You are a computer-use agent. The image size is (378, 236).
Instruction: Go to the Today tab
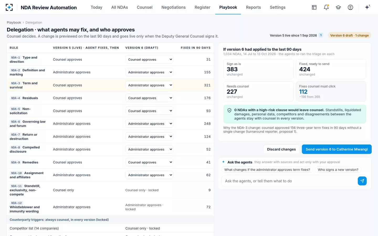(96, 7)
